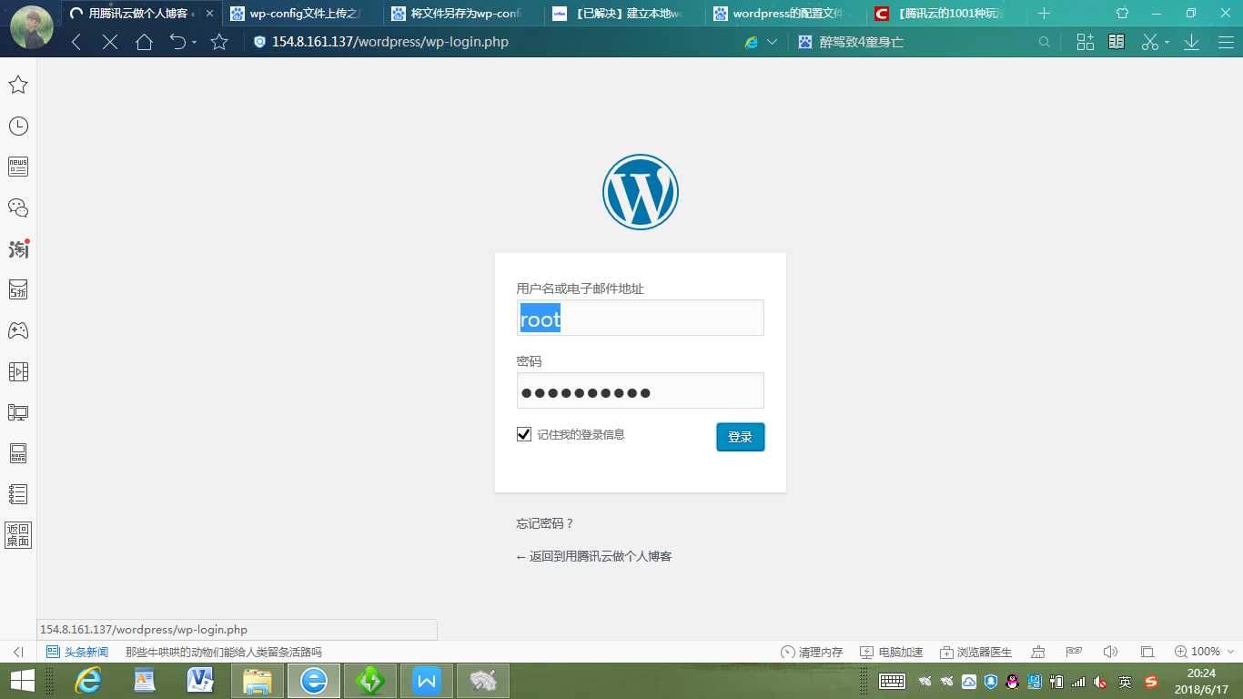Click the scissors screenshot tool icon
This screenshot has height=699, width=1243.
(x=1150, y=42)
